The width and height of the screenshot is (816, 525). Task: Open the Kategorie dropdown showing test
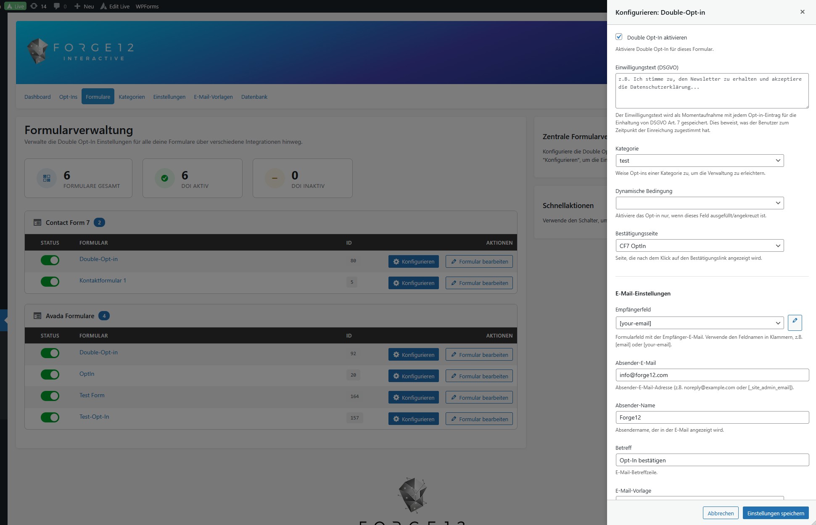coord(700,161)
